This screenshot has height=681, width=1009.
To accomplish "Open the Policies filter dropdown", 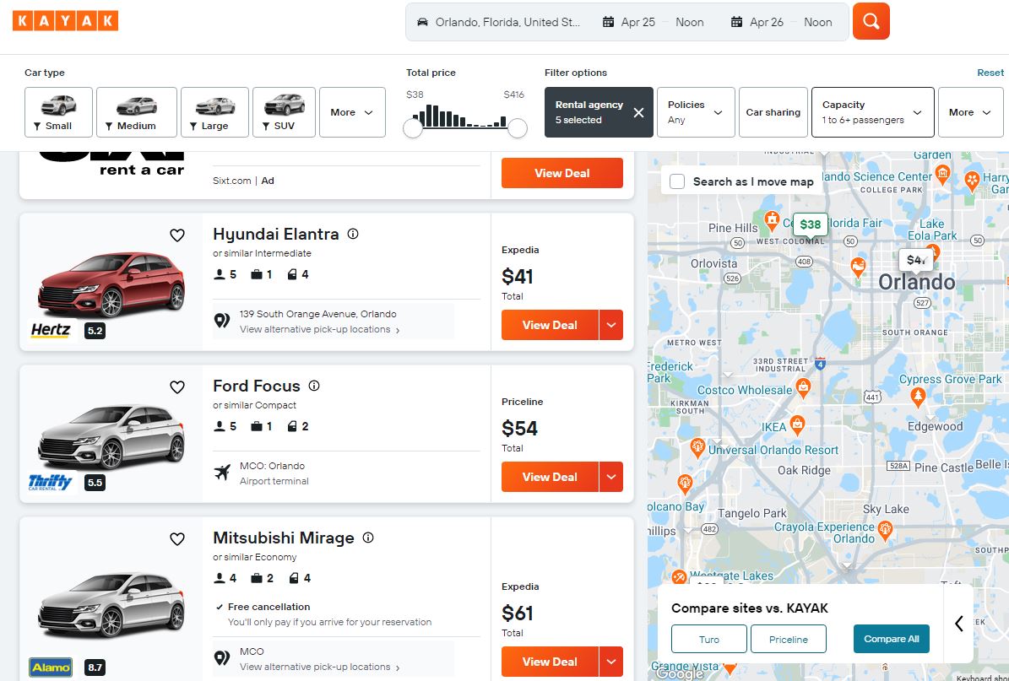I will click(x=696, y=112).
